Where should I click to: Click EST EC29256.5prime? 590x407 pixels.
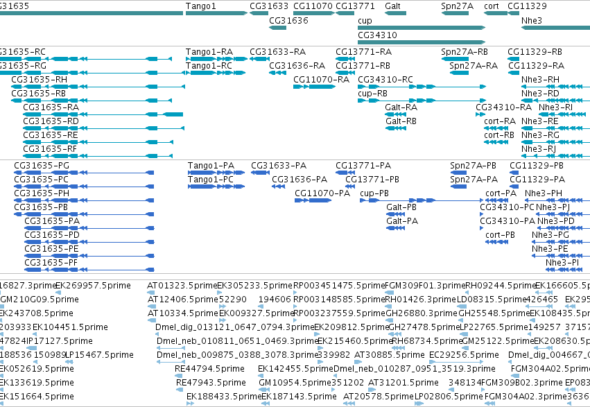464,355
